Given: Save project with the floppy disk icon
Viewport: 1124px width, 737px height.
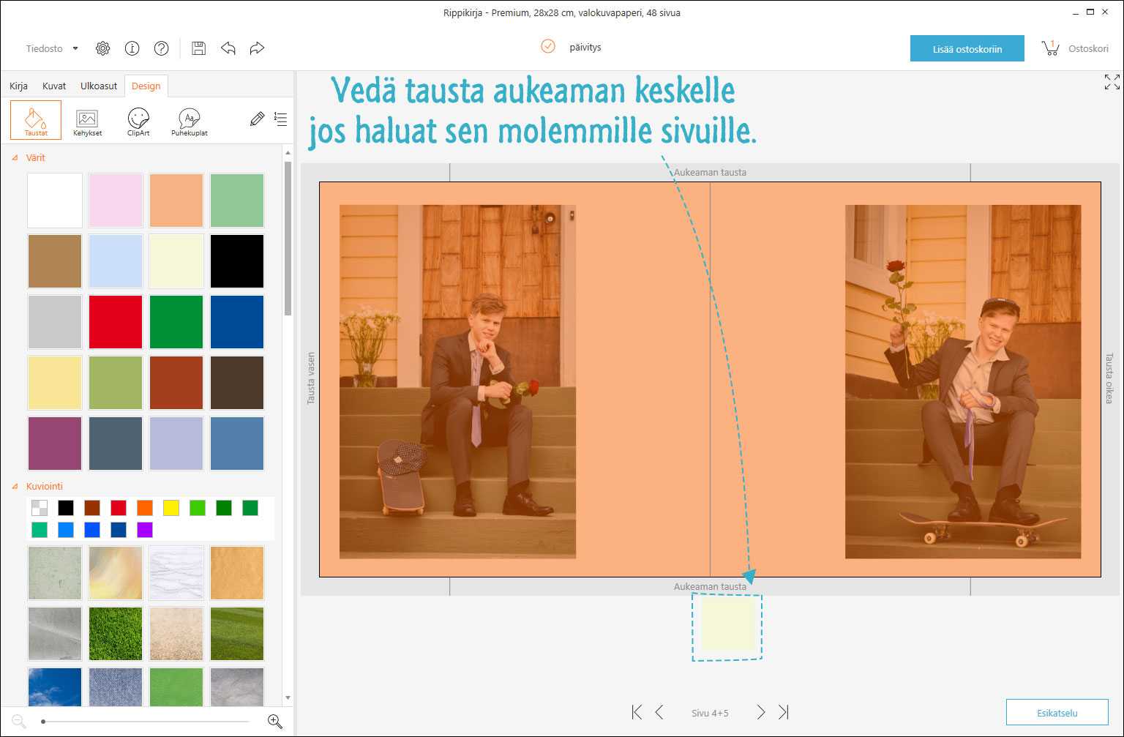Looking at the screenshot, I should click(x=198, y=48).
